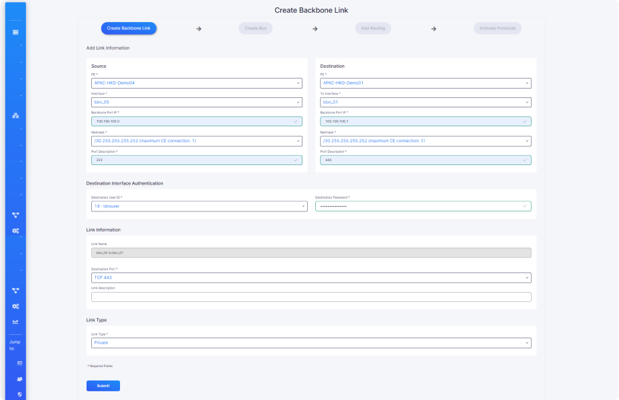This screenshot has width=619, height=400.
Task: Click the Submit button
Action: pyautogui.click(x=103, y=386)
